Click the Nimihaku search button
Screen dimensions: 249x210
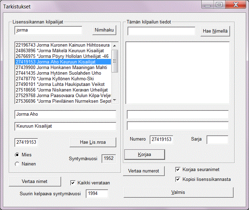[x=104, y=31]
